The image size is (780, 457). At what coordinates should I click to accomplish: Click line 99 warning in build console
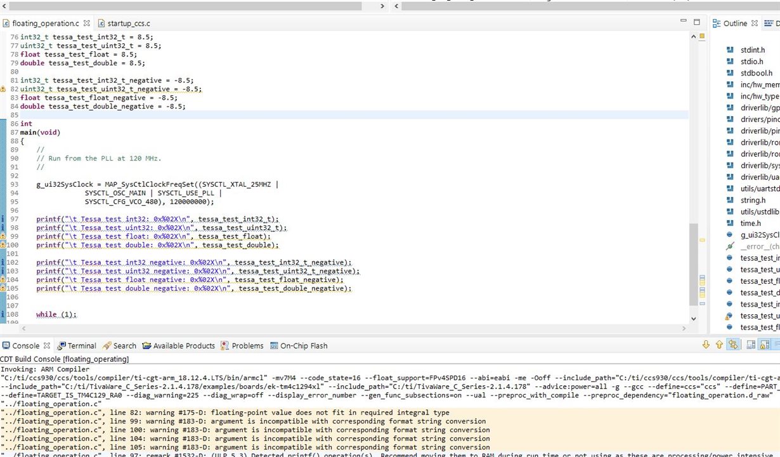click(244, 421)
